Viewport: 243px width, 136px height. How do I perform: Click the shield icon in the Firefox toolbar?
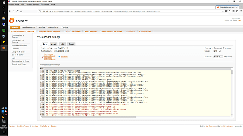pos(233,11)
